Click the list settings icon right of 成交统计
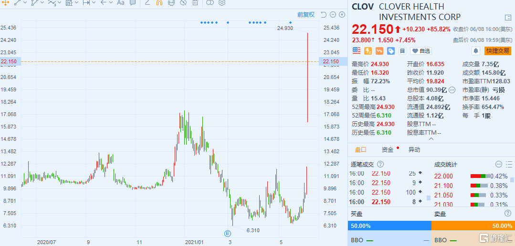 click(x=509, y=164)
